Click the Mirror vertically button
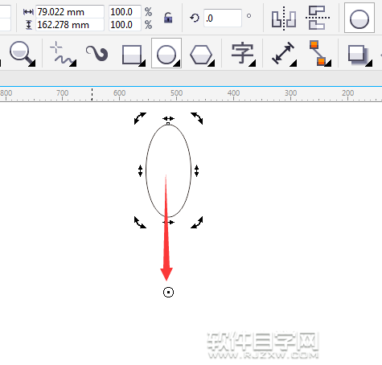382x365 pixels. click(318, 18)
